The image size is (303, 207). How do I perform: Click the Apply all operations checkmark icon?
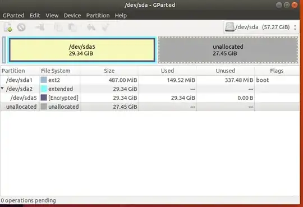click(105, 27)
